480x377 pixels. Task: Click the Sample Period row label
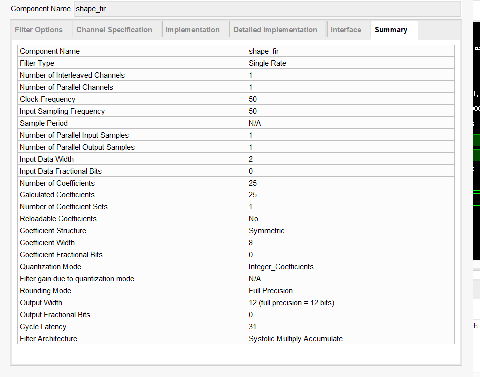pos(44,123)
